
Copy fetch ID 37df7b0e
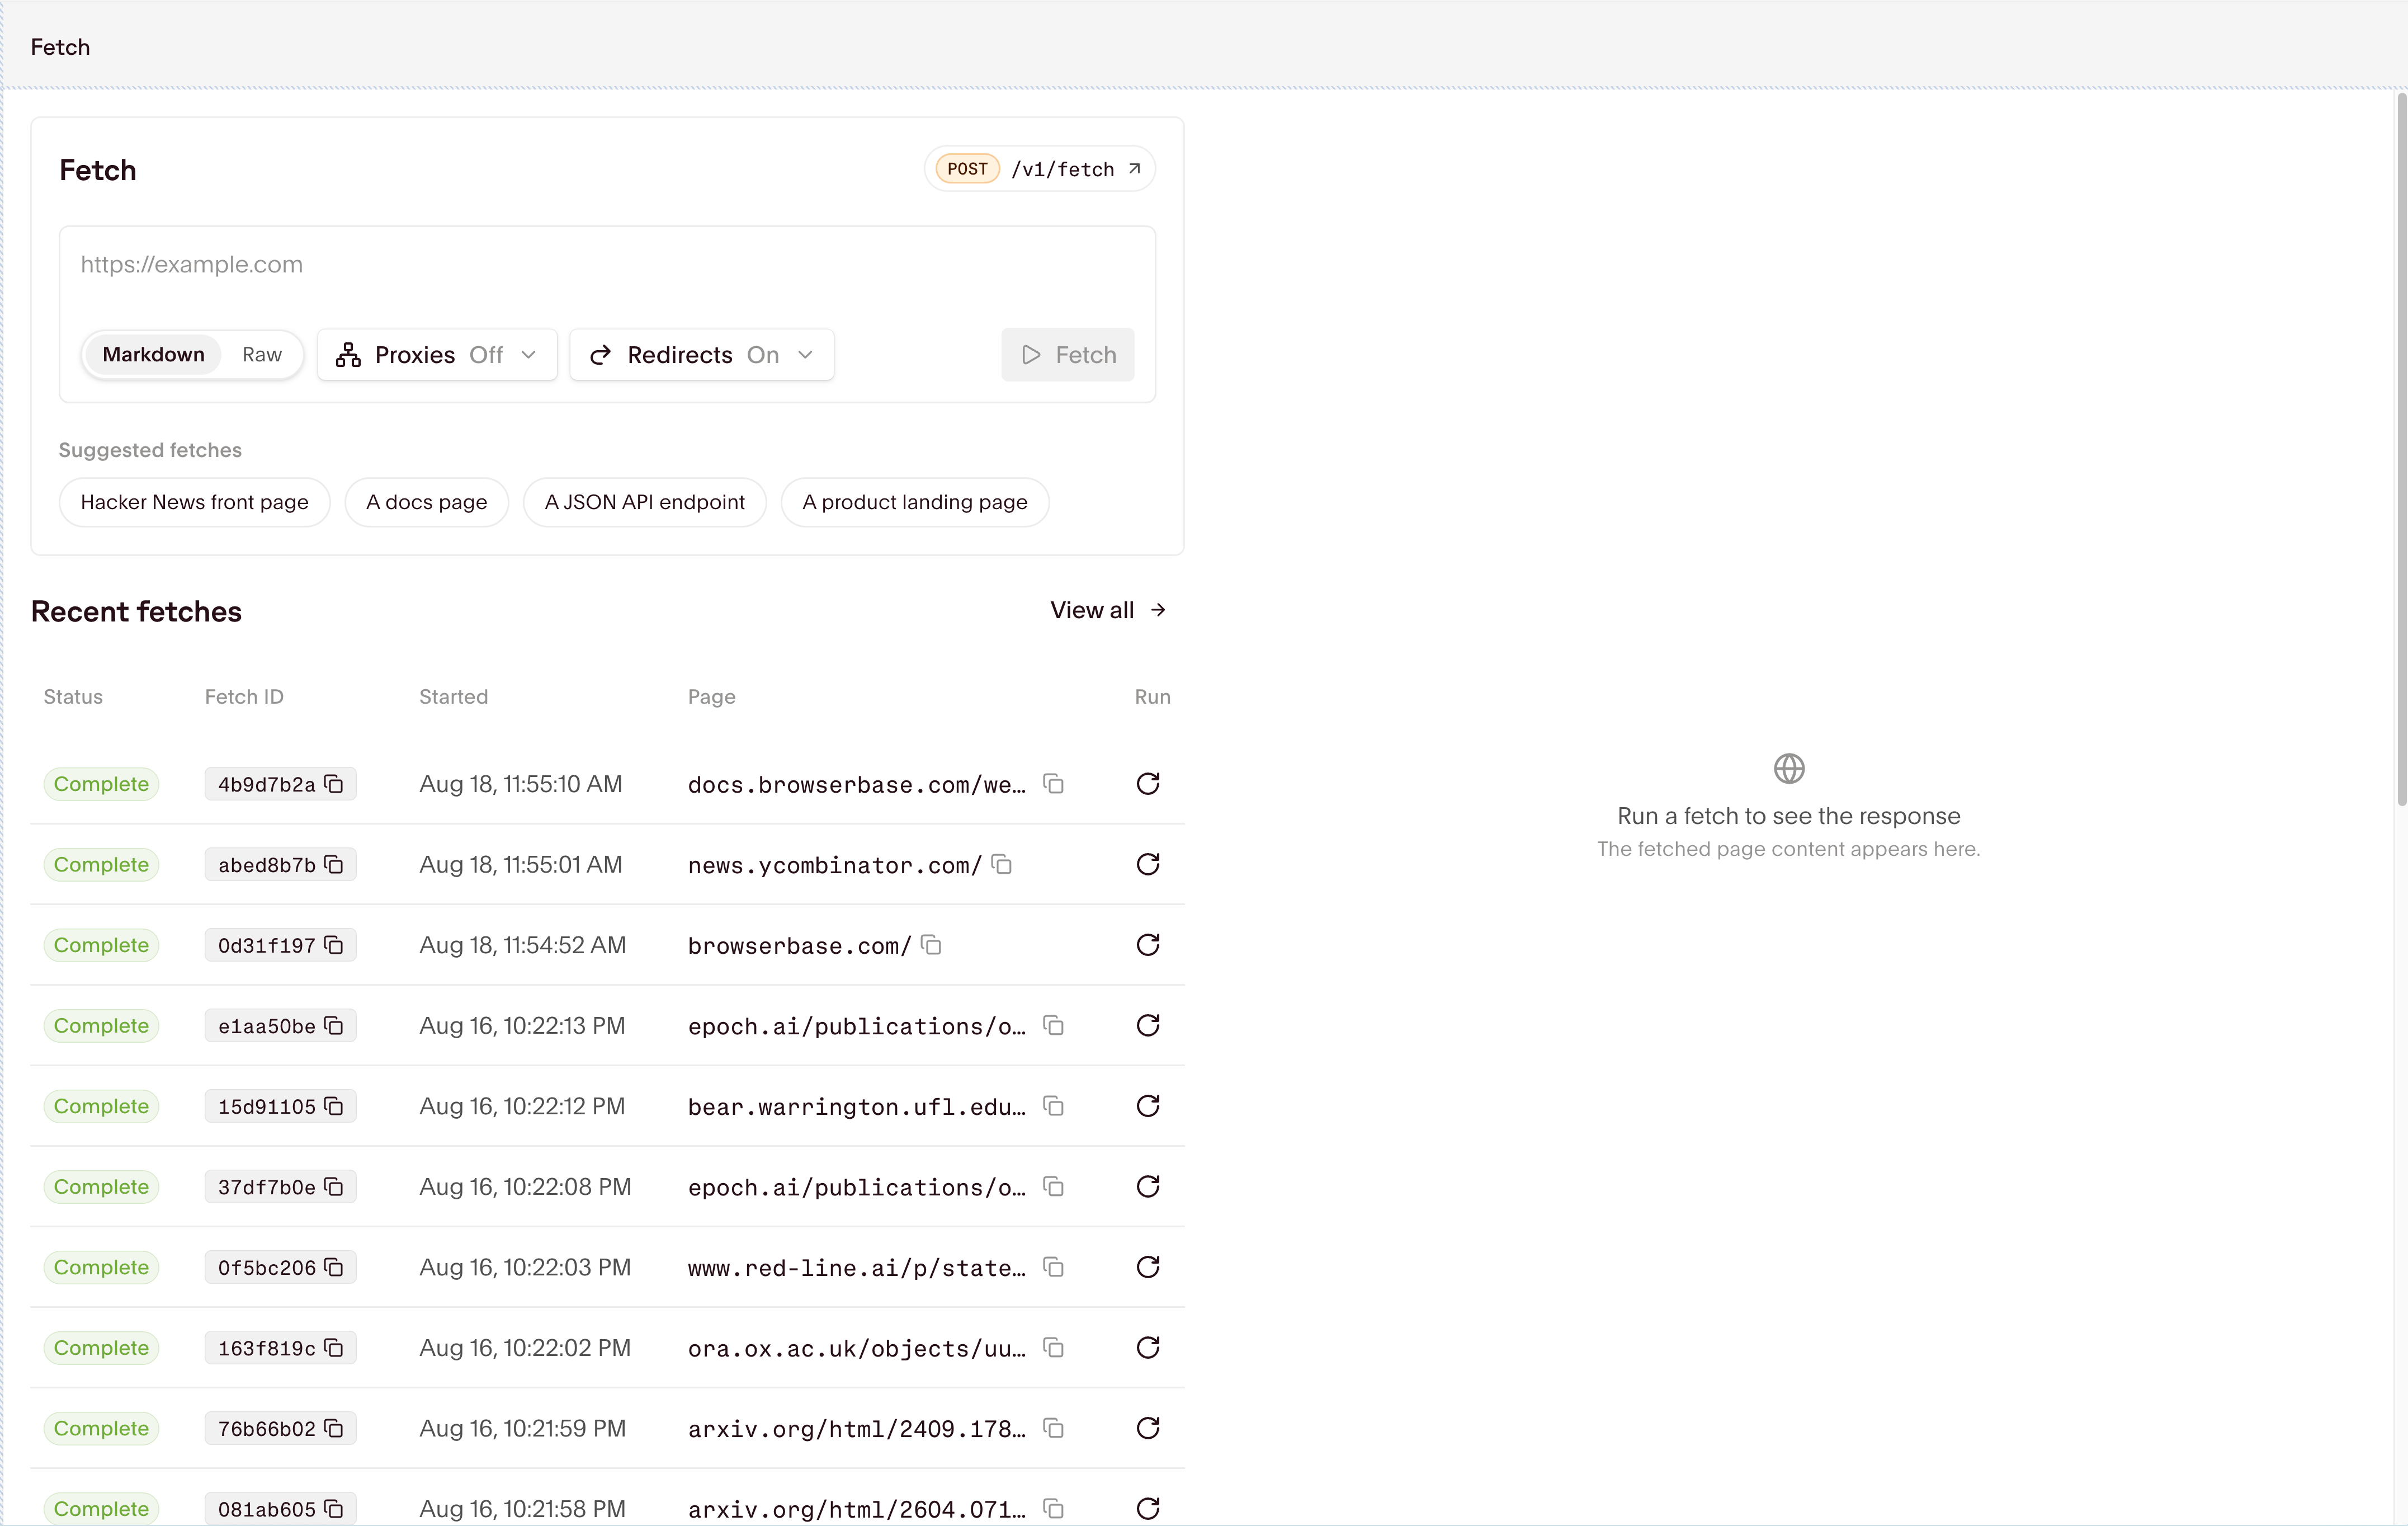(x=335, y=1187)
